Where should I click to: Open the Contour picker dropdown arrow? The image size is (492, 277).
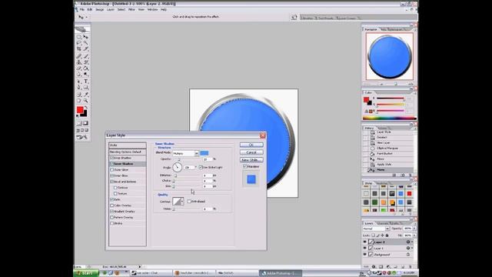[x=182, y=202]
